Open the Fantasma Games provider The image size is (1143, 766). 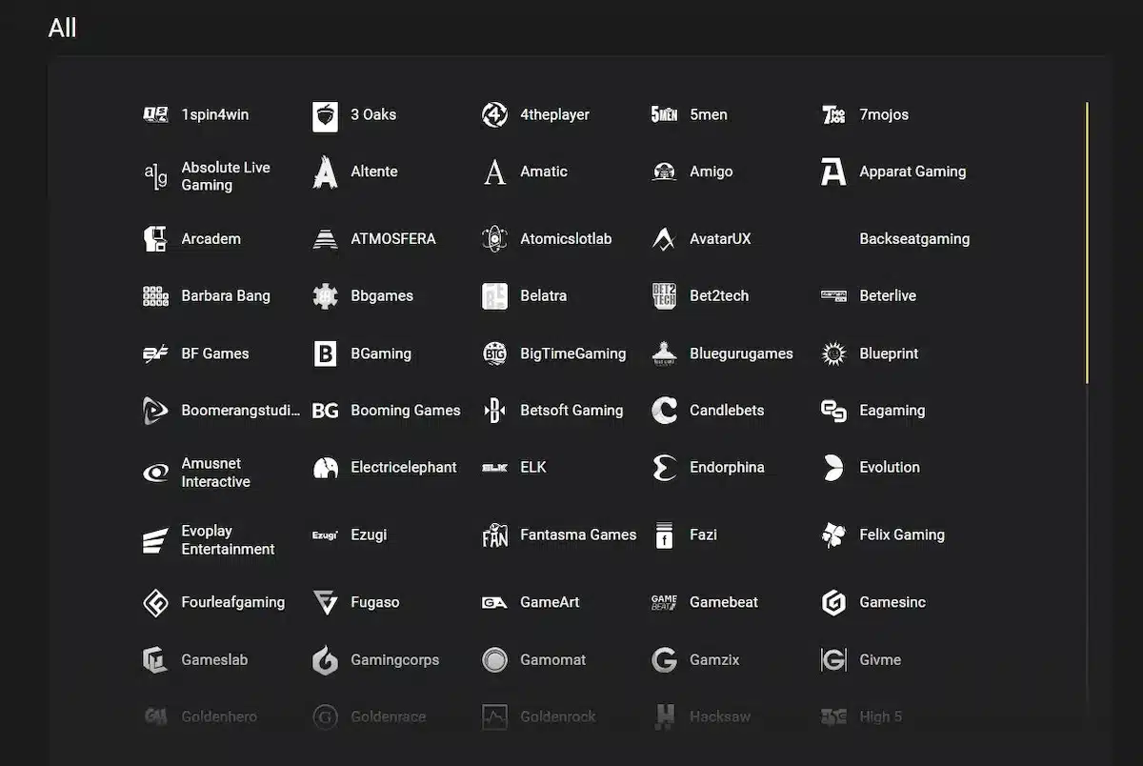click(x=578, y=534)
